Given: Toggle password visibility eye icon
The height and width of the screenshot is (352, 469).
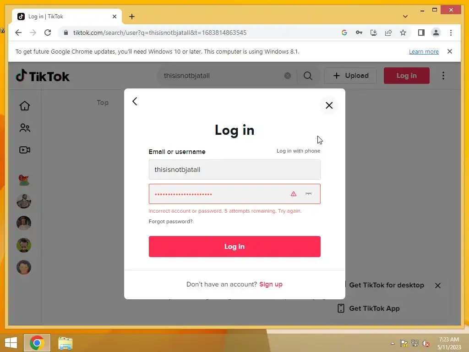Looking at the screenshot, I should (x=309, y=194).
